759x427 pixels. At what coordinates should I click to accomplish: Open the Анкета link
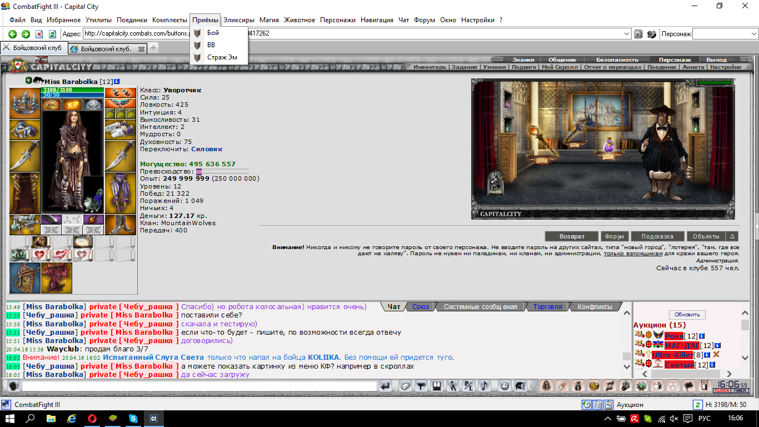pyautogui.click(x=693, y=67)
